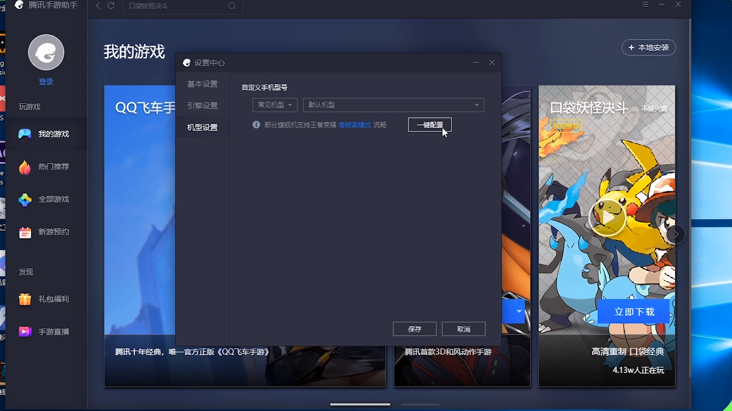Click the 新游推荐 tag on the 口袋妖怪决斗 card

click(566, 126)
